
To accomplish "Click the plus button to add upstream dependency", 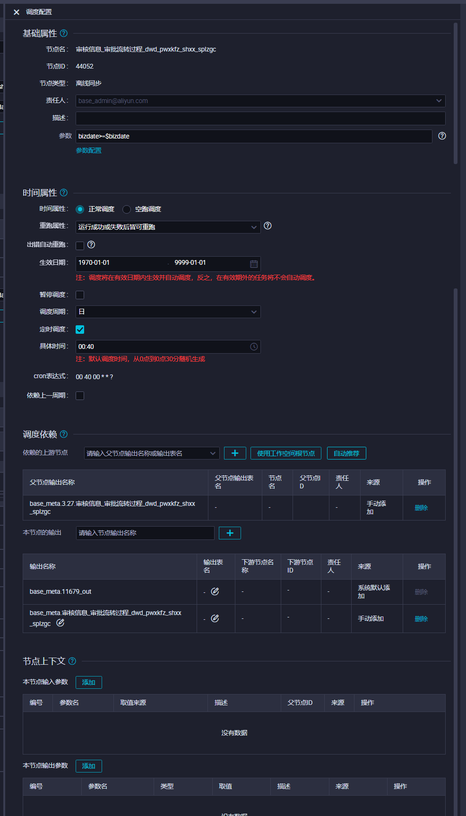I will (235, 453).
